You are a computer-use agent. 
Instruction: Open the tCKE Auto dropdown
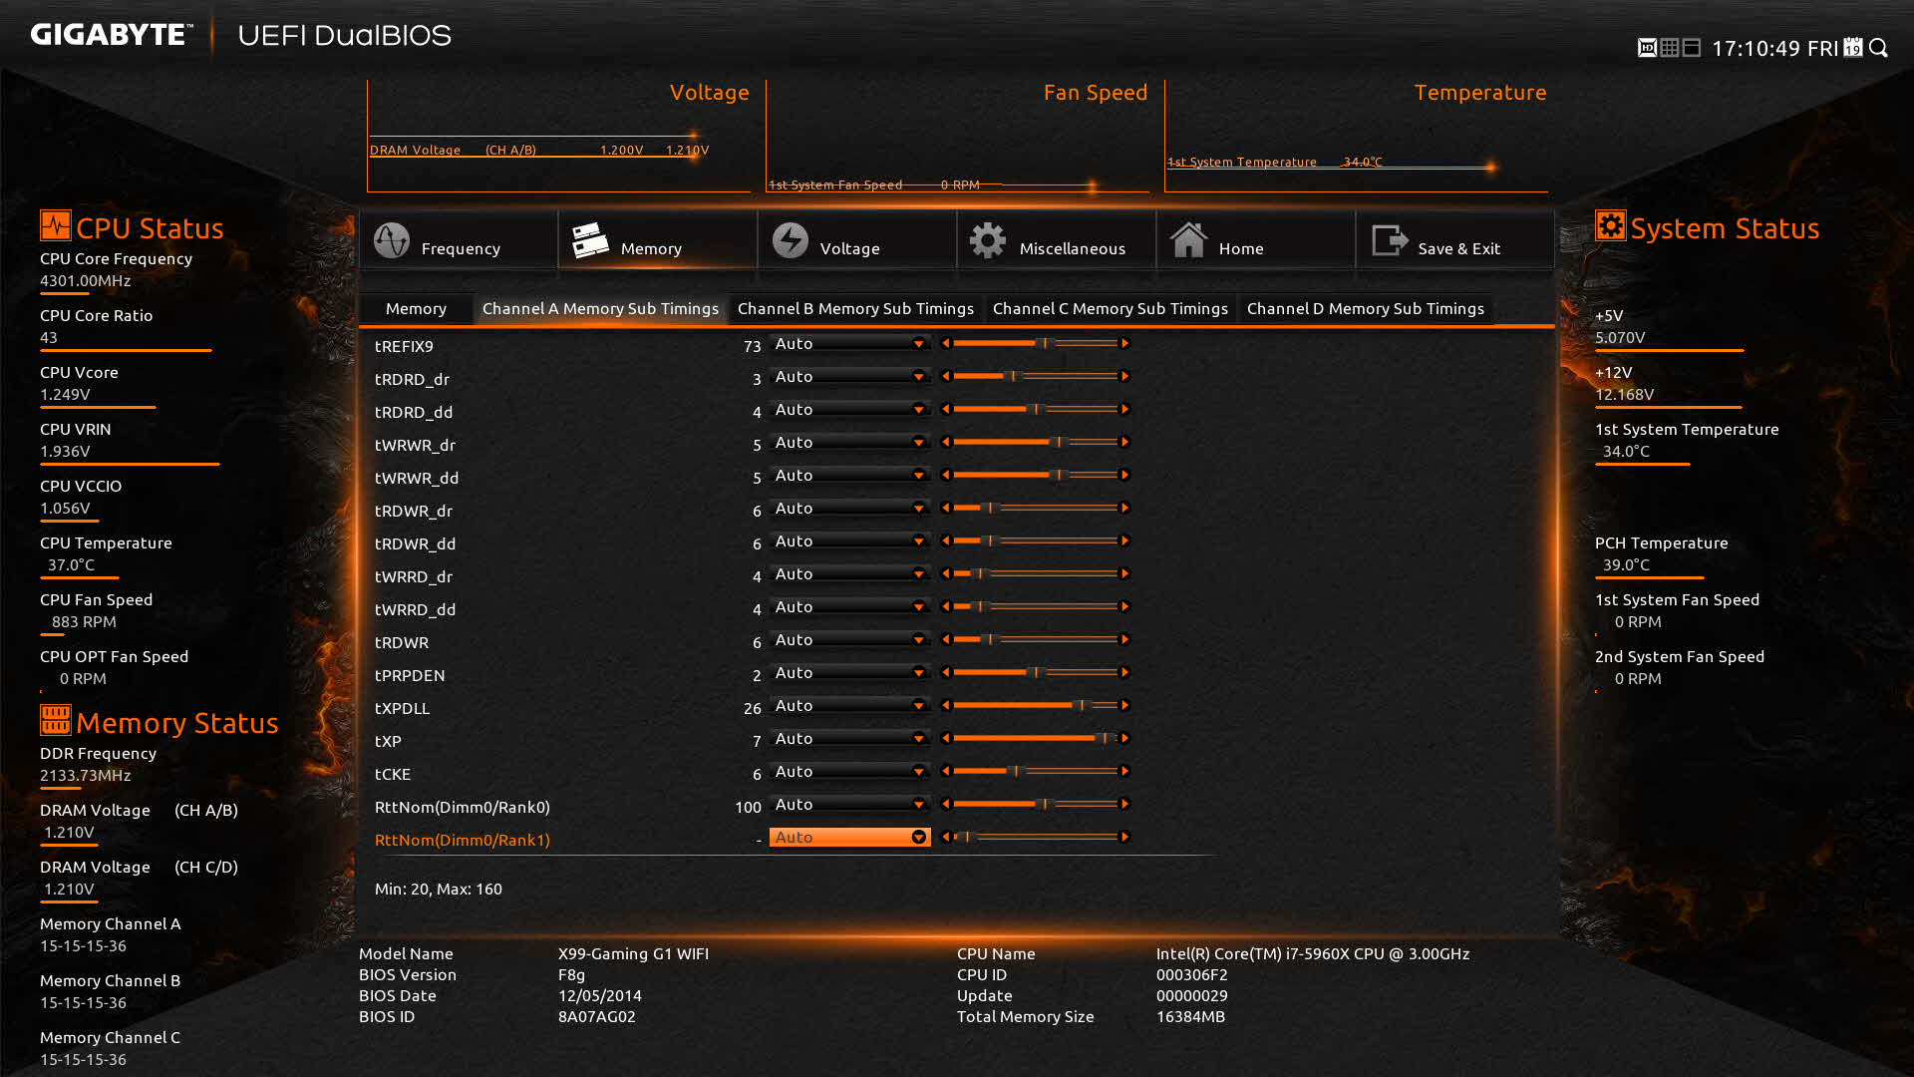point(849,771)
